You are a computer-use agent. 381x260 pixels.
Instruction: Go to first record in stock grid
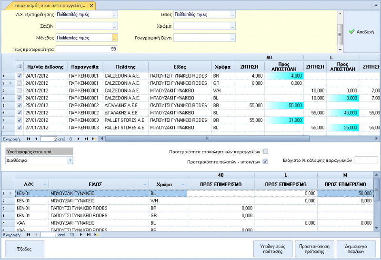[29, 235]
